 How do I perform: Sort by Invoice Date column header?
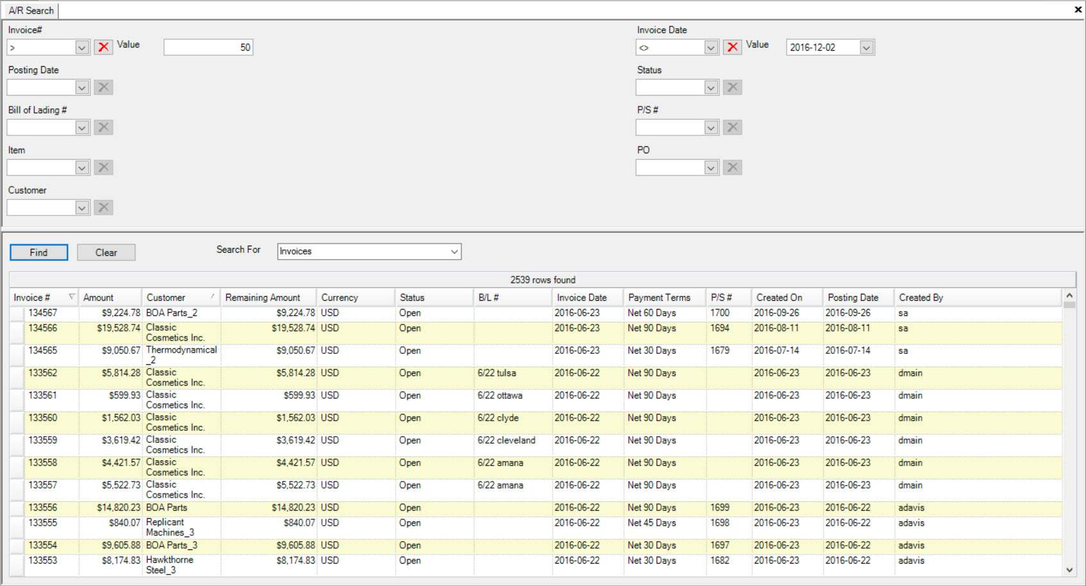[x=588, y=297]
